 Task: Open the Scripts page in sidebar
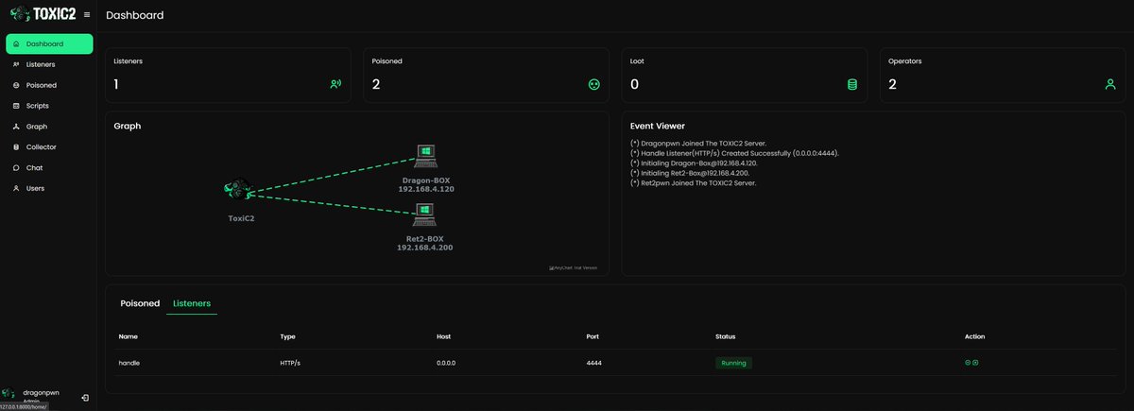pyautogui.click(x=49, y=106)
